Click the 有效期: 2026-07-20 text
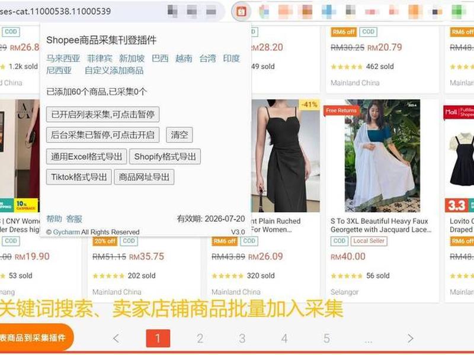This screenshot has height=355, width=474. (x=211, y=219)
